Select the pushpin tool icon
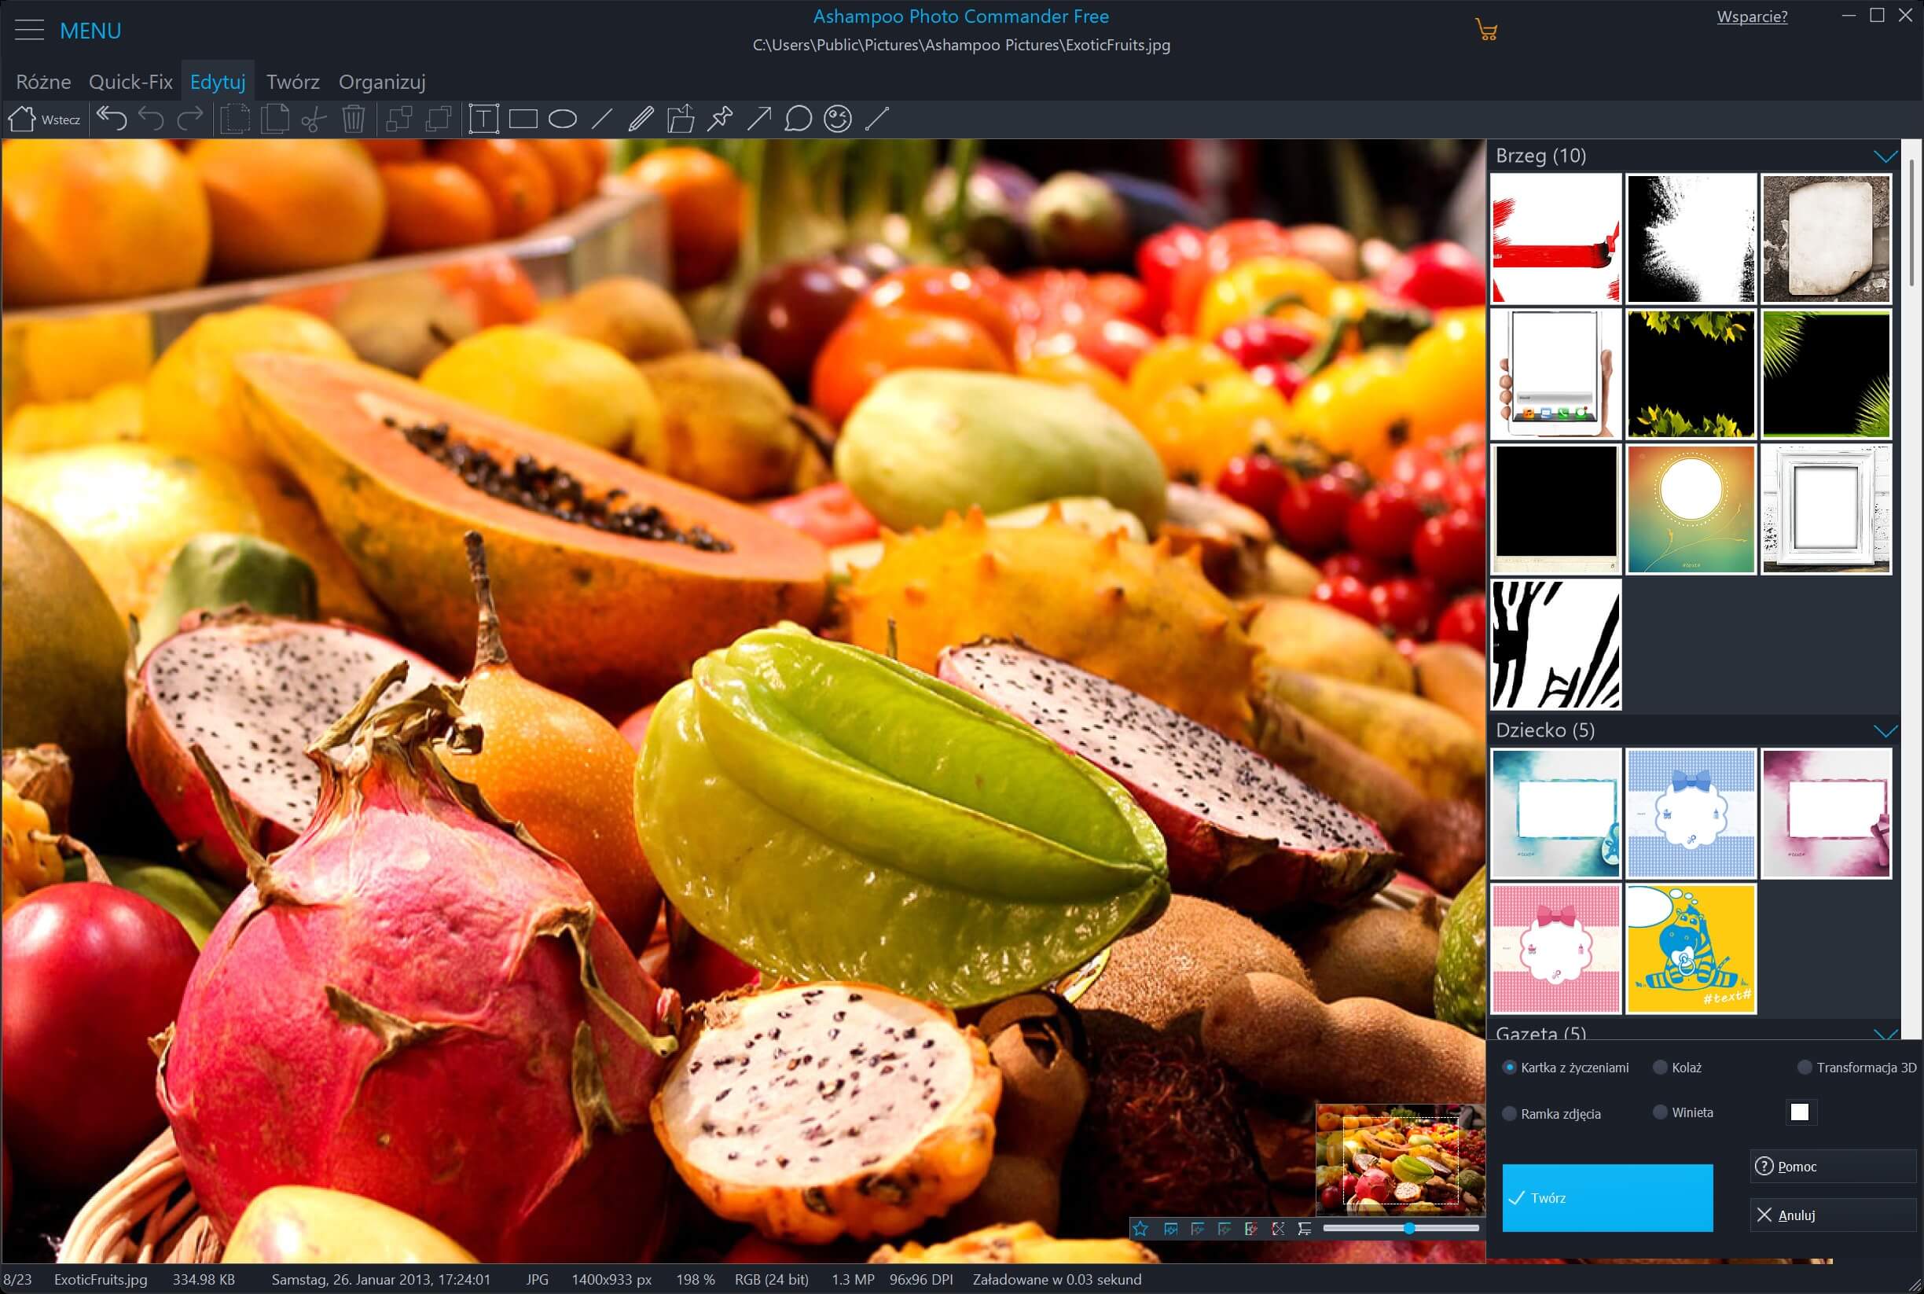 [719, 119]
